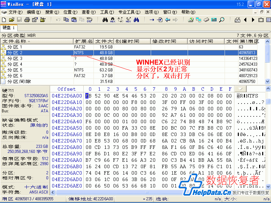Sort by the 修改时间 column header
Image resolution: width=271 pixels, height=203 pixels.
point(169,41)
